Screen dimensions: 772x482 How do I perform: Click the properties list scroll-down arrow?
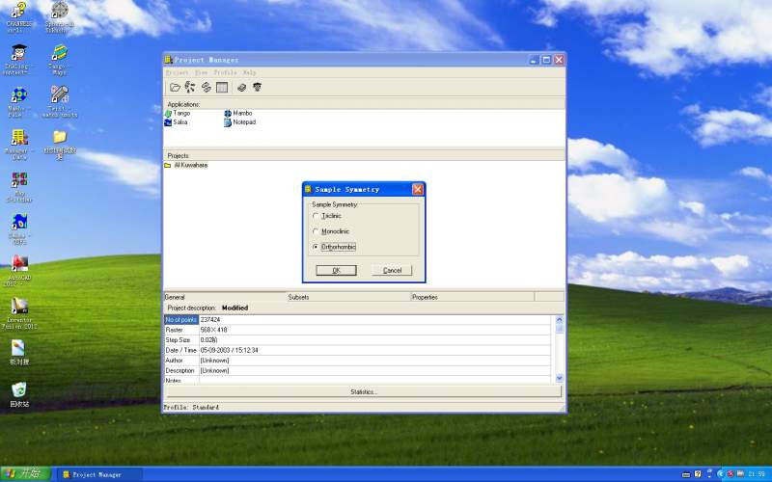coord(560,378)
